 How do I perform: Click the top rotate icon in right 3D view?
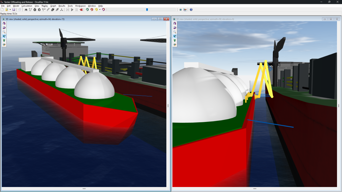[175, 24]
